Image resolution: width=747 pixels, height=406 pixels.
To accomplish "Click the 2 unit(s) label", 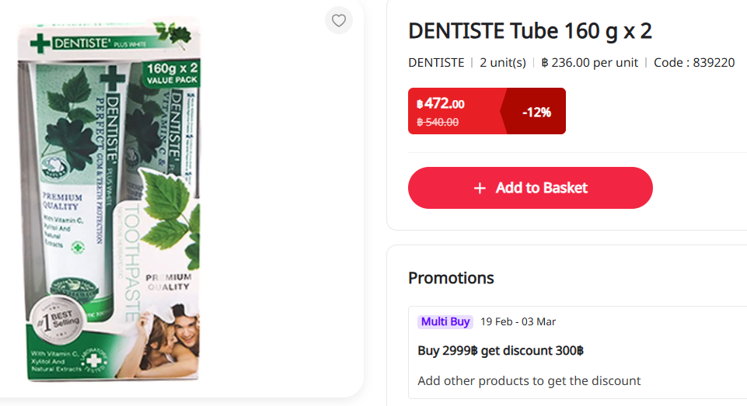I will click(x=503, y=63).
